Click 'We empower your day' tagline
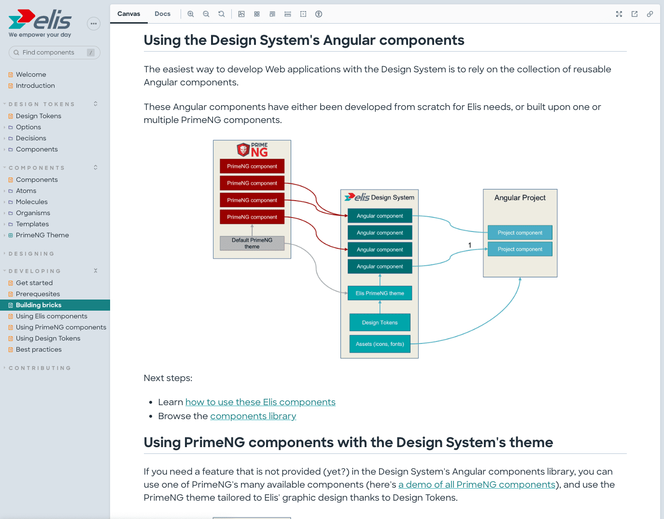This screenshot has height=519, width=664. tap(40, 35)
